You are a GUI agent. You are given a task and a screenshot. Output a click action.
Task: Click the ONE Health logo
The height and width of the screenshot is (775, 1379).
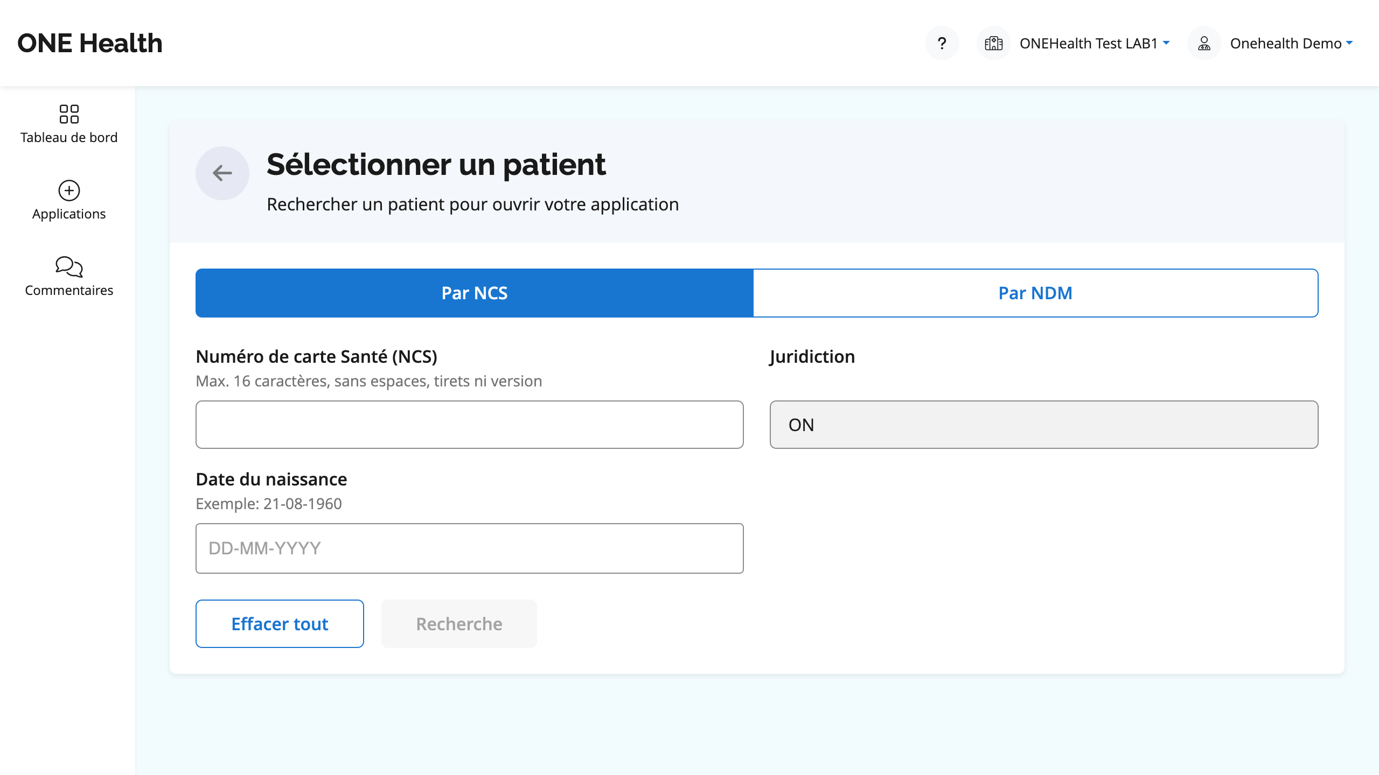pyautogui.click(x=90, y=43)
